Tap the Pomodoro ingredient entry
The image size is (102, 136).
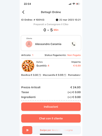click(x=74, y=75)
